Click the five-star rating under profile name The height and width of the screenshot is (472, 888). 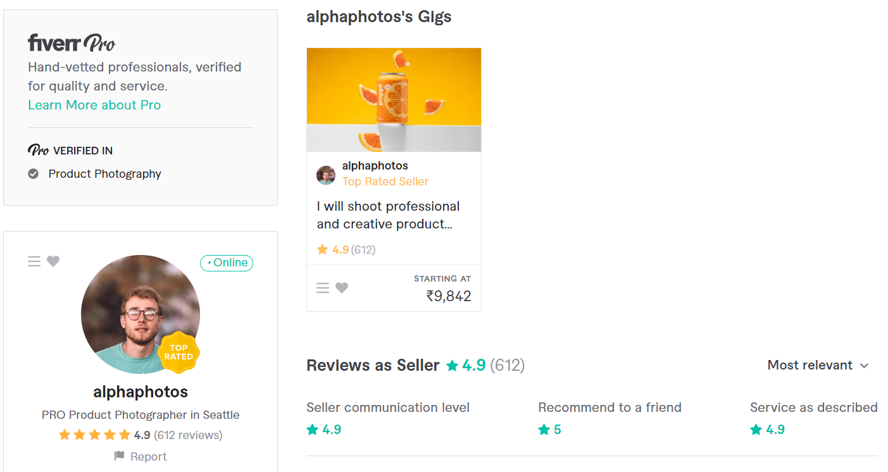(94, 435)
